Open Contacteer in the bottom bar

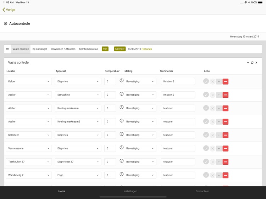click(x=202, y=191)
